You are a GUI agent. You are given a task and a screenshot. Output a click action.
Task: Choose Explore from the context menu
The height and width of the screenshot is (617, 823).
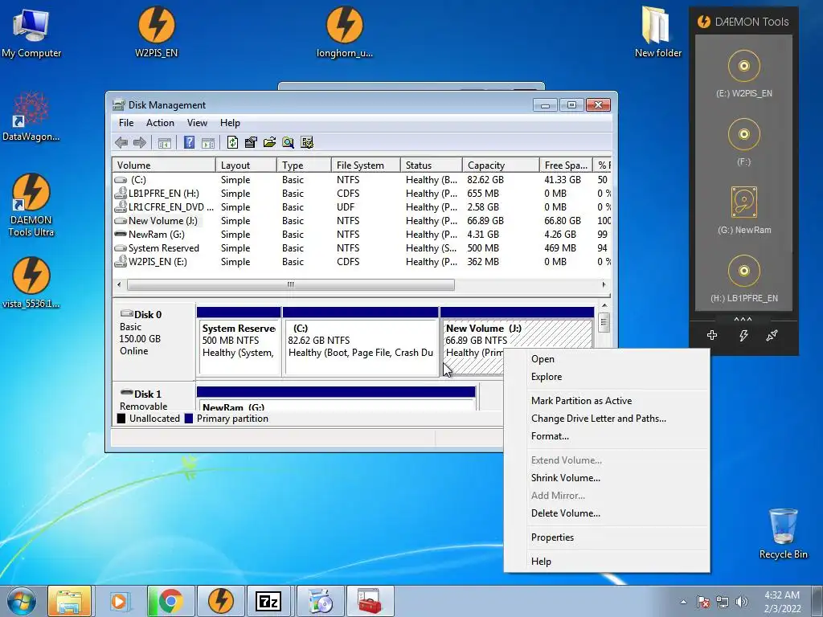[607, 377]
